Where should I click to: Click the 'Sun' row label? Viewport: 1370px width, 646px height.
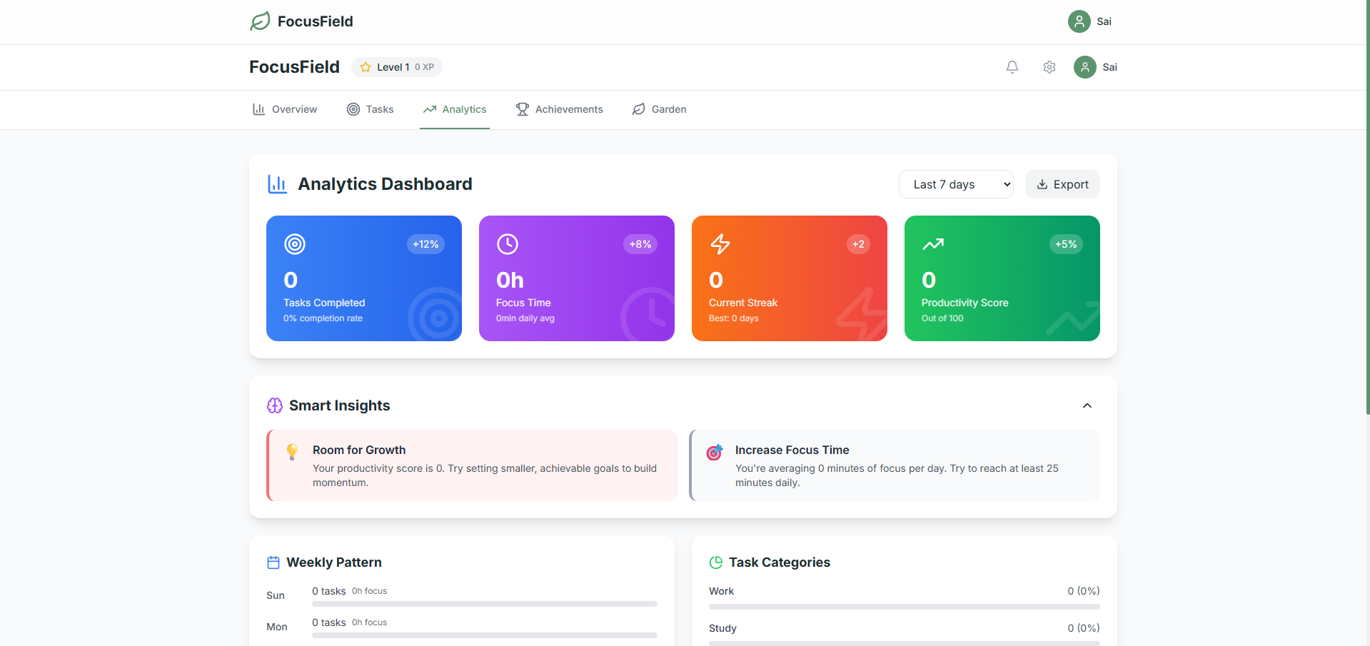[x=276, y=595]
